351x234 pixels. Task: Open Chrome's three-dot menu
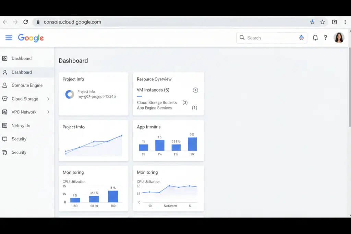pos(345,22)
